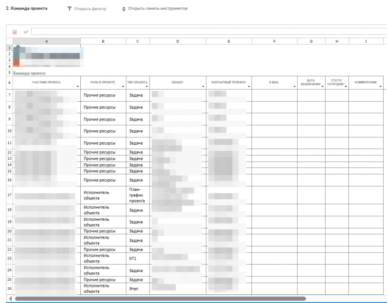Click the formula bar input field
Screen dimensions: 387x303
pyautogui.click(x=208, y=32)
